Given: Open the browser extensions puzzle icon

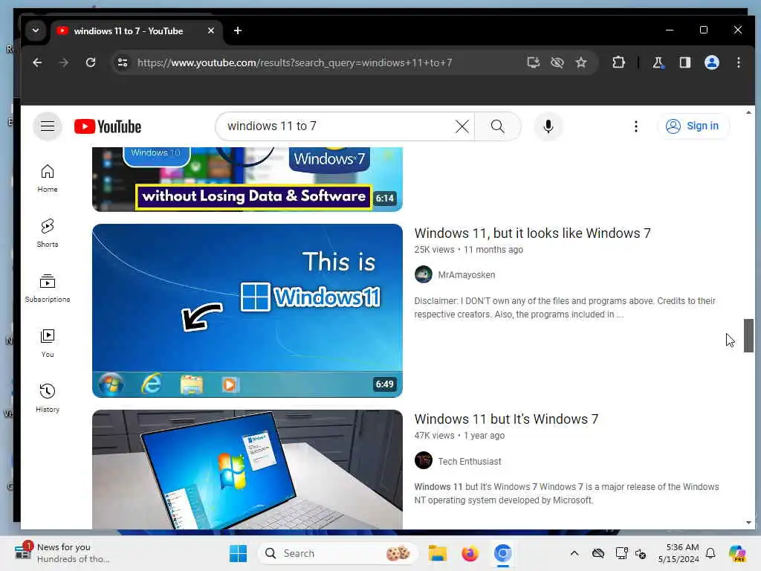Looking at the screenshot, I should [618, 62].
